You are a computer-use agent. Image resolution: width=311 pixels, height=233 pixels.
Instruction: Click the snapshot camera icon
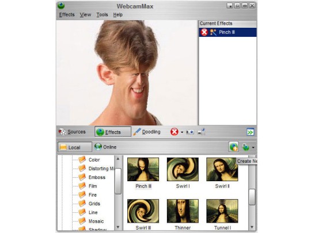click(190, 132)
